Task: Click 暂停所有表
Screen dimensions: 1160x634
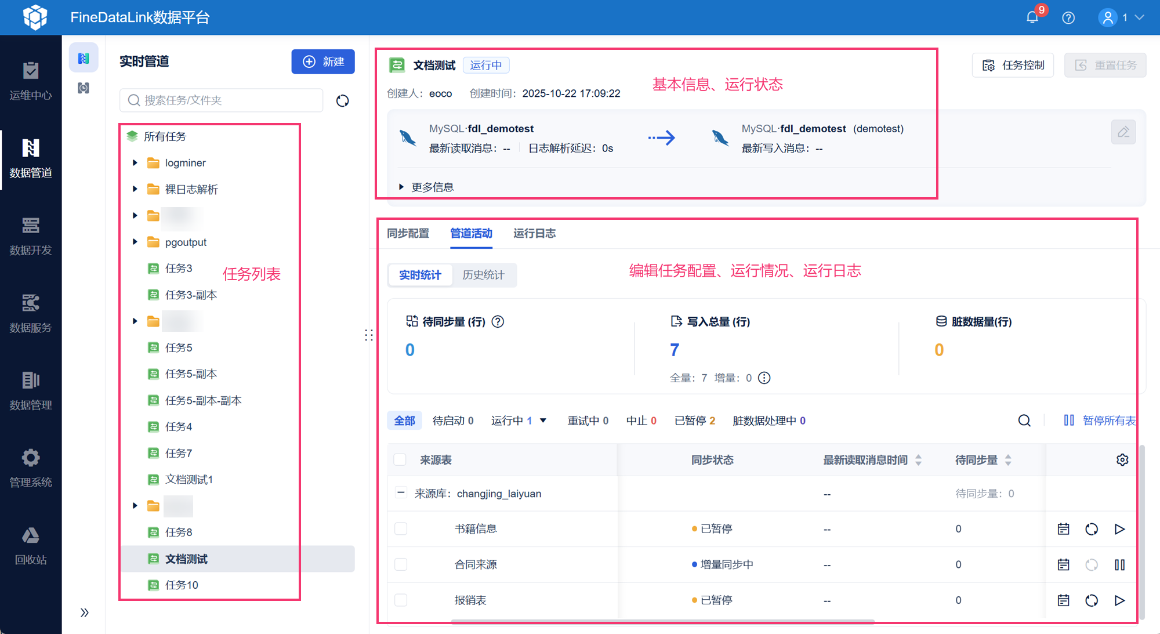Action: [1100, 421]
